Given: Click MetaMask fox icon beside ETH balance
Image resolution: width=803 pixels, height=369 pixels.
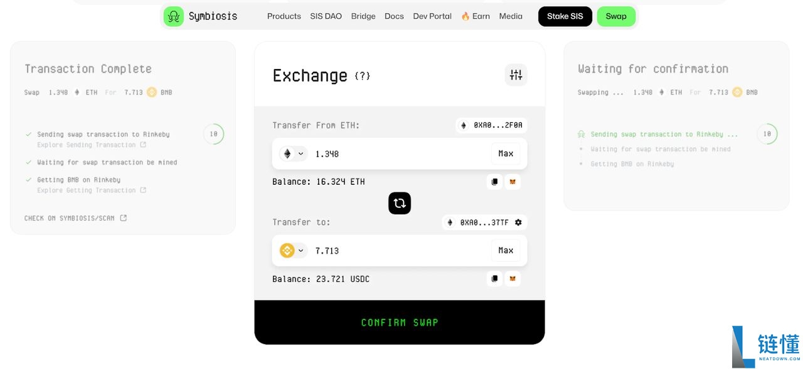Looking at the screenshot, I should (513, 182).
